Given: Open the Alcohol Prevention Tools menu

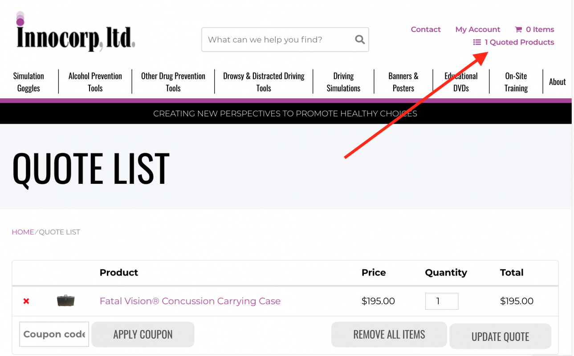Looking at the screenshot, I should pos(94,81).
